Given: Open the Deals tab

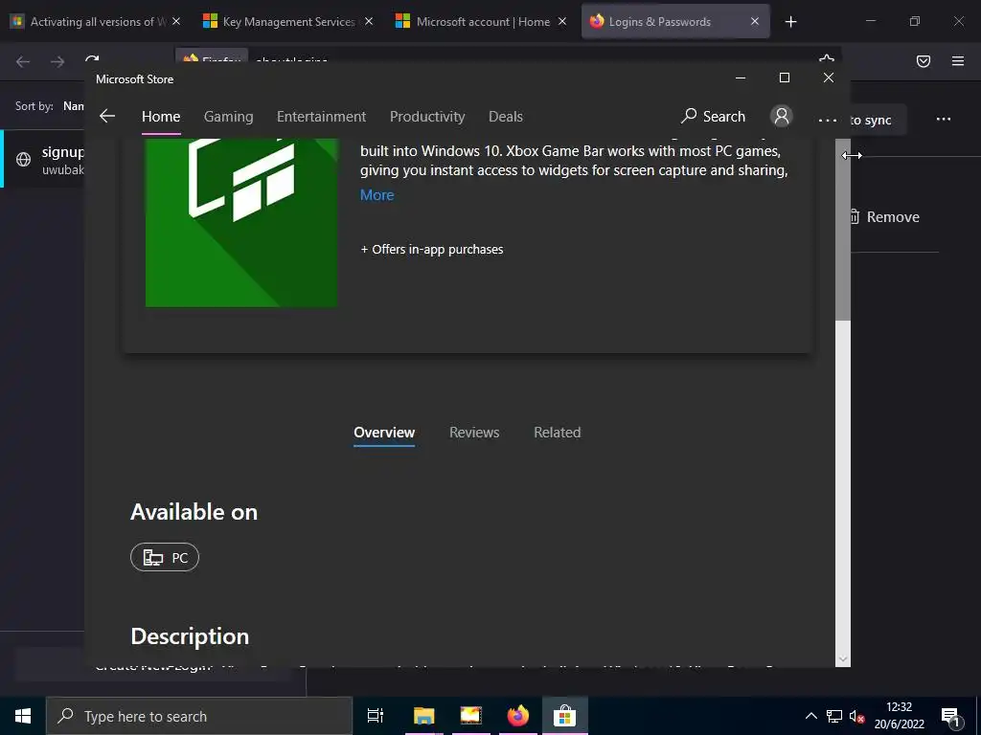Looking at the screenshot, I should tap(506, 116).
